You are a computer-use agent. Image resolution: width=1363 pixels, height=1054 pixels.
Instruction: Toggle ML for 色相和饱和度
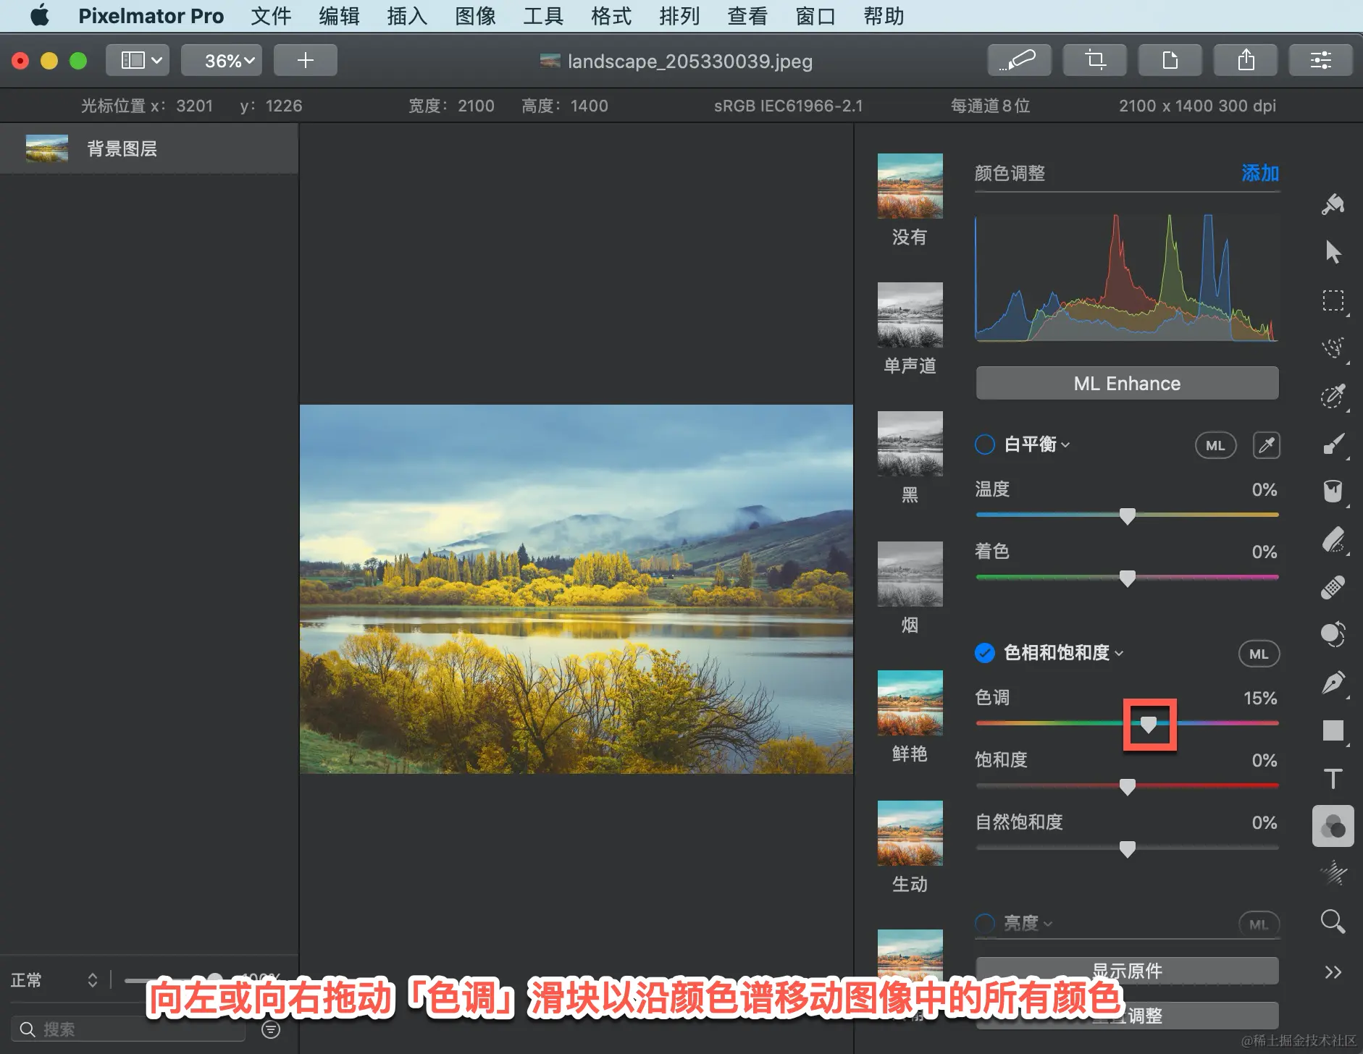point(1259,654)
